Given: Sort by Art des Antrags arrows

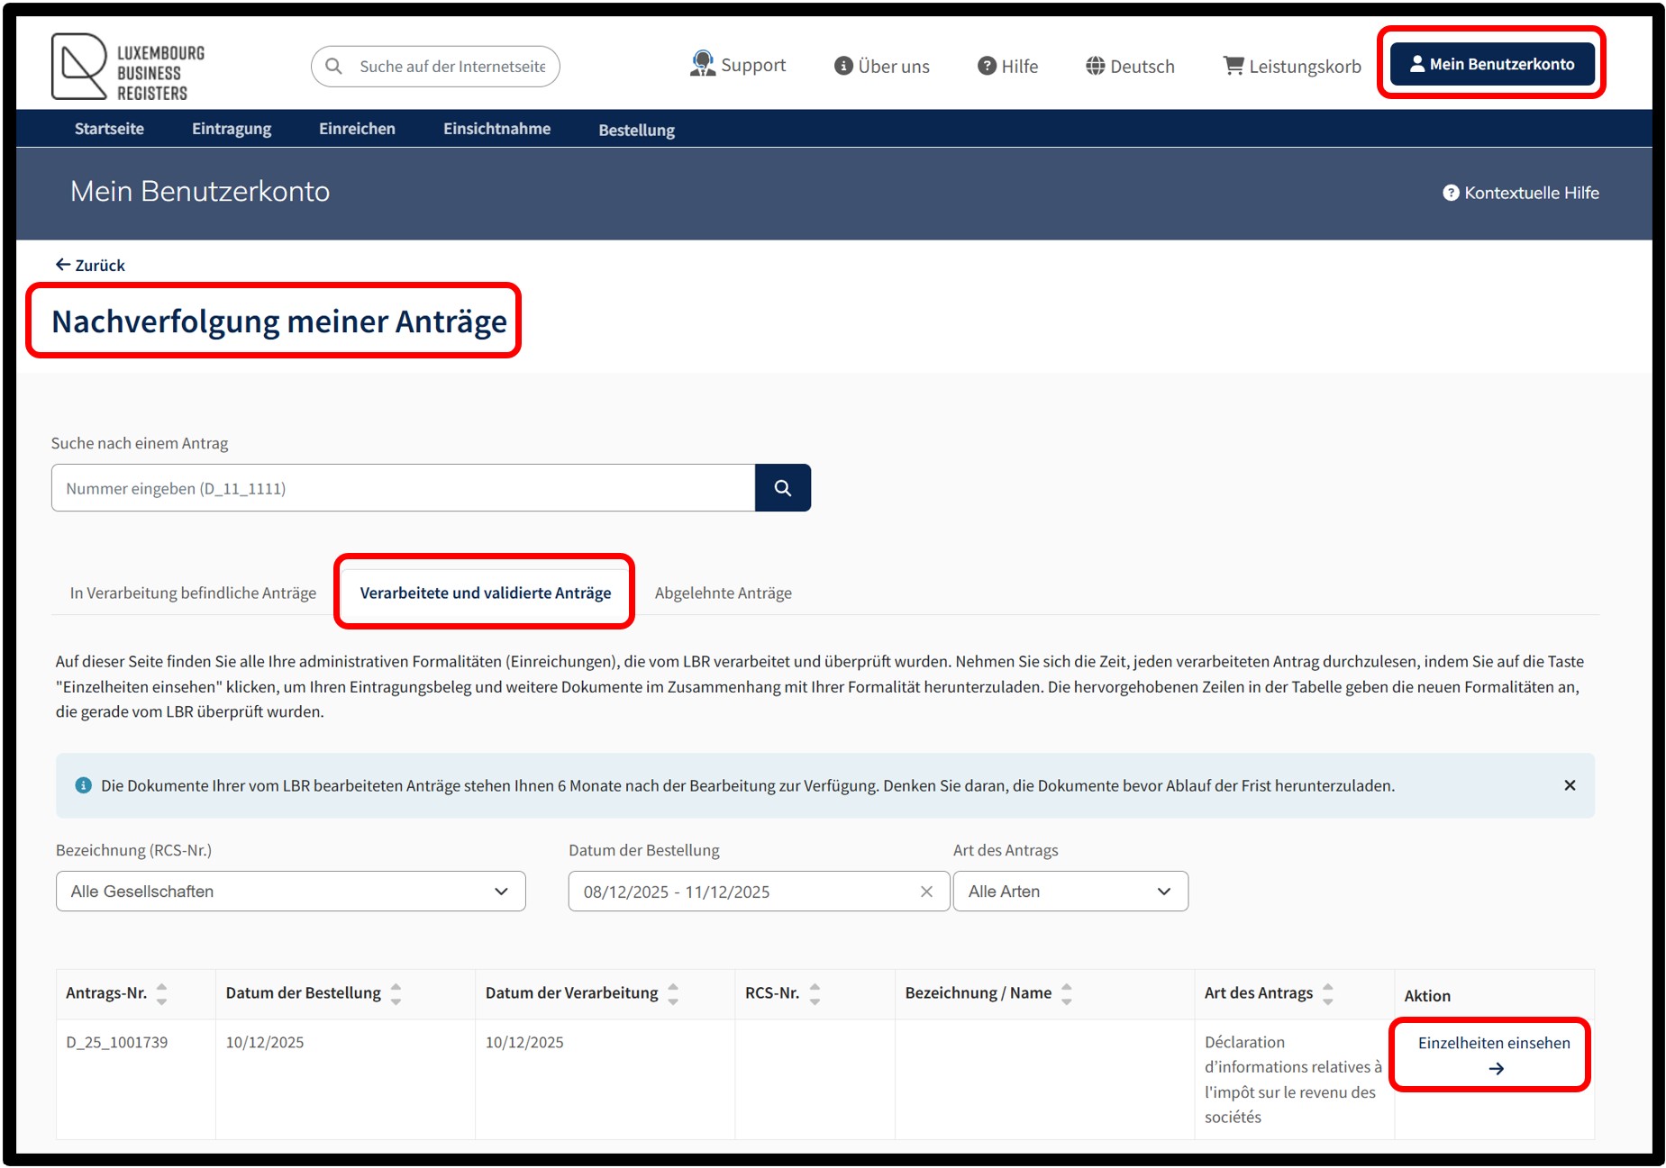Looking at the screenshot, I should coord(1327,993).
